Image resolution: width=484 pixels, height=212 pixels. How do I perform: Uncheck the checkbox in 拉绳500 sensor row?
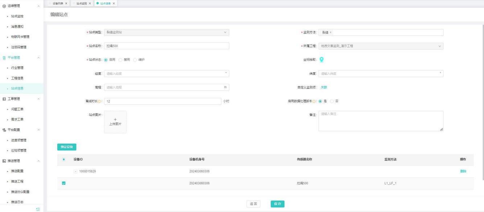64,184
